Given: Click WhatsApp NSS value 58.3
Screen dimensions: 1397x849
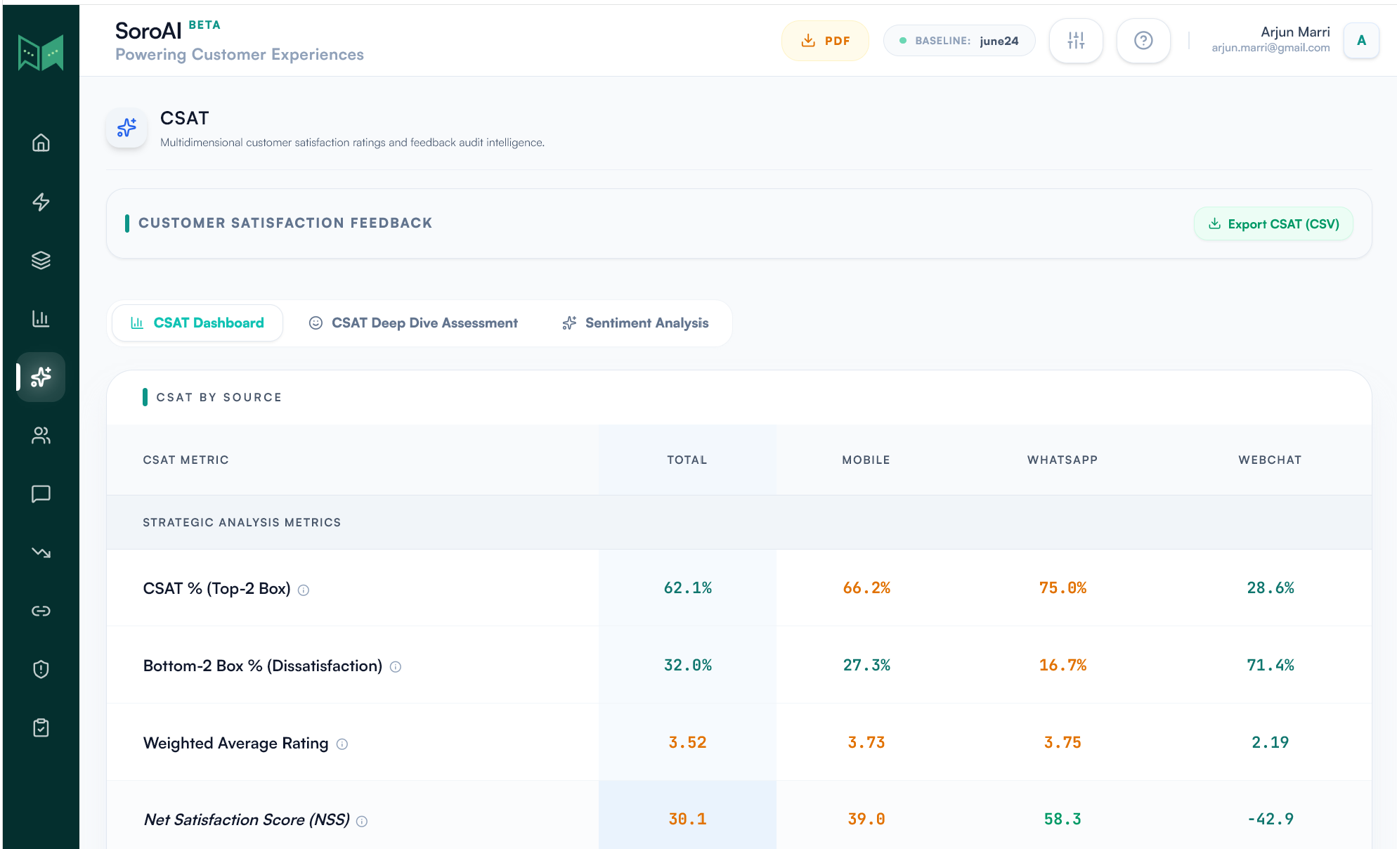Looking at the screenshot, I should pos(1063,819).
